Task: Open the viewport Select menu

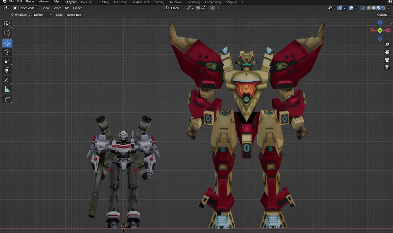Action: pos(57,8)
